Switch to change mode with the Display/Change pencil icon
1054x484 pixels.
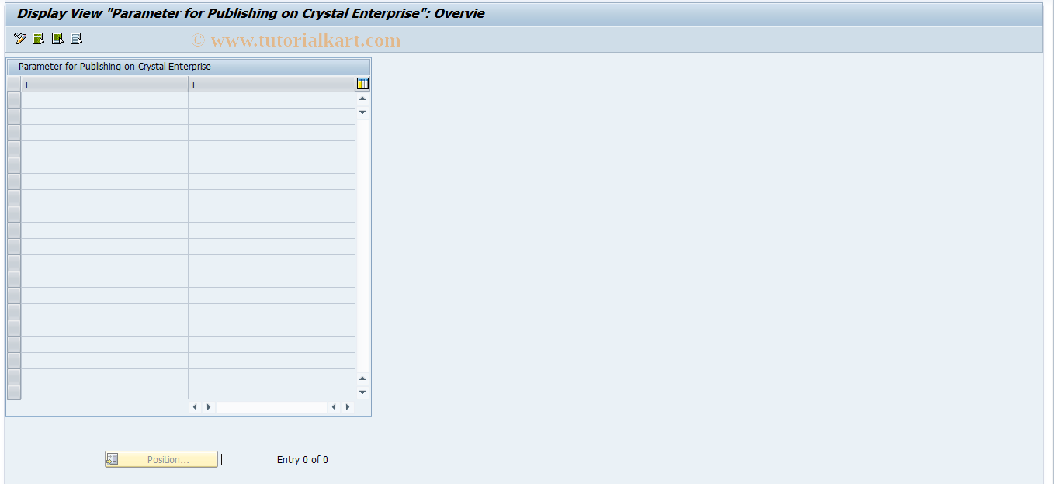point(20,39)
